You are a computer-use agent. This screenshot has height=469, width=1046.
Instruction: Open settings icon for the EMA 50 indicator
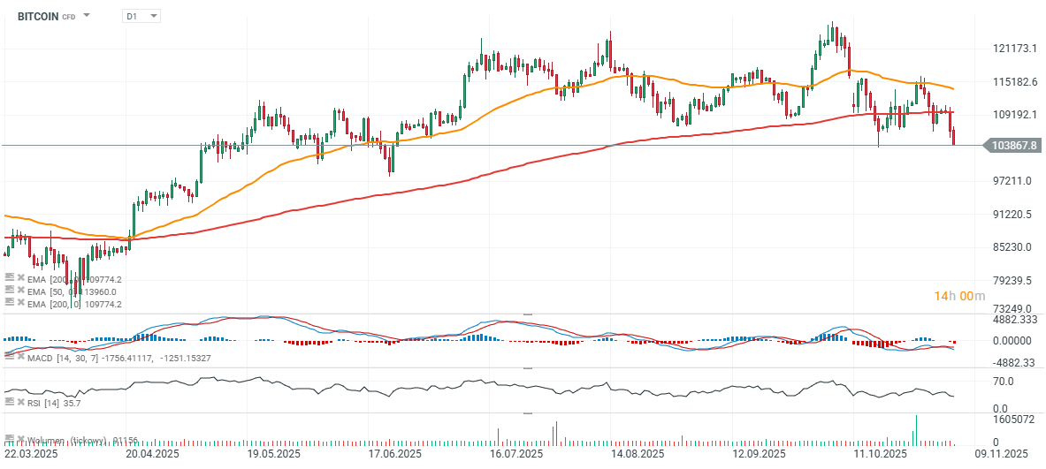click(x=9, y=291)
